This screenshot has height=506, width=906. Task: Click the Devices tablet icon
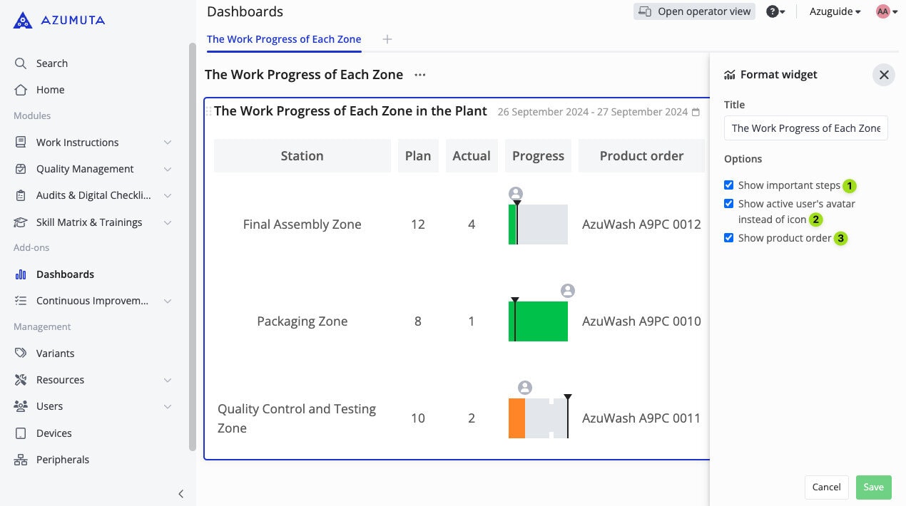[21, 433]
